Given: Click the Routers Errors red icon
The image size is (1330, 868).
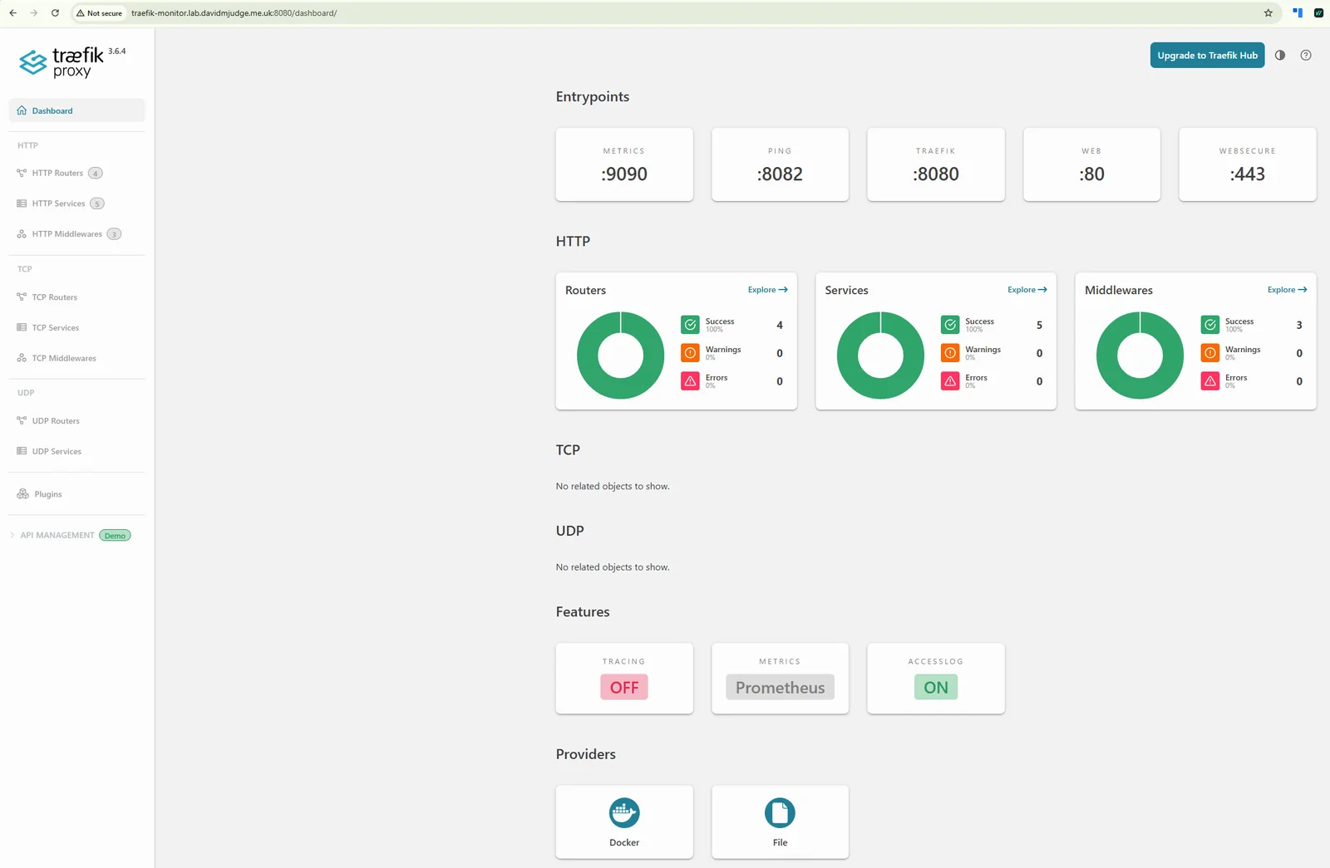Looking at the screenshot, I should tap(690, 381).
